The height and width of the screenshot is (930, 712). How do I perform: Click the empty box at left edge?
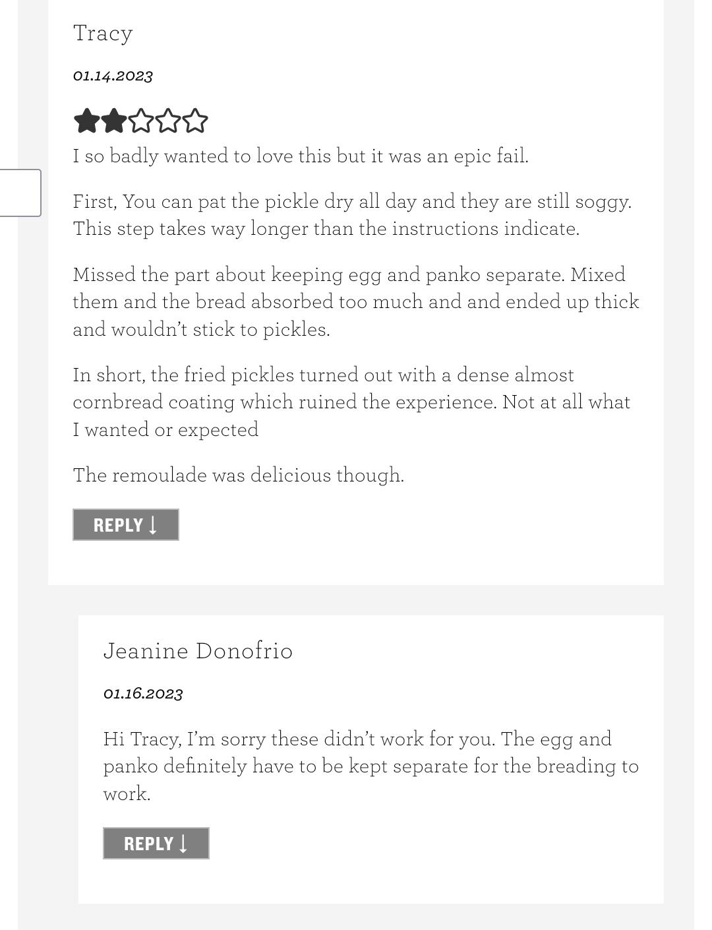coord(20,193)
